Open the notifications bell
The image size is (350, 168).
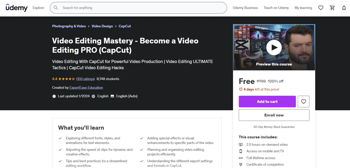344,8
